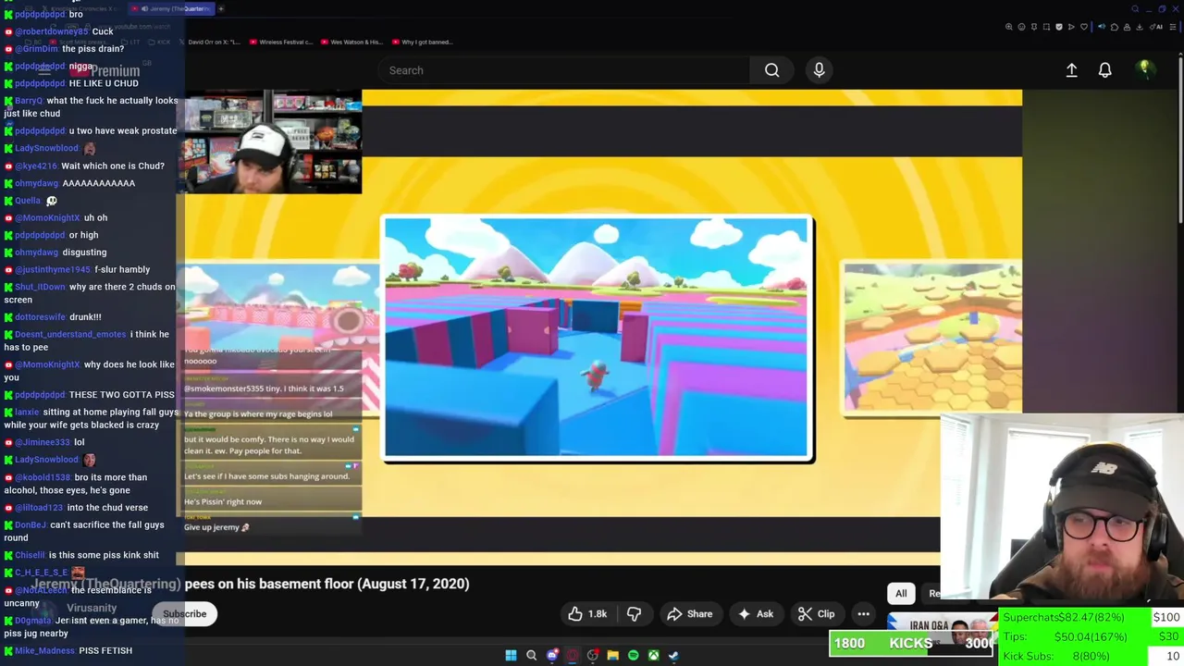Dislike the video with the thumbs down
The image size is (1184, 666).
tap(634, 613)
